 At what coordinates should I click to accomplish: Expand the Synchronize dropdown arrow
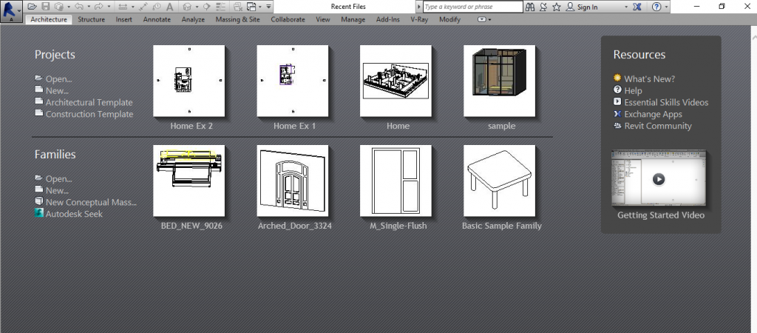tap(69, 7)
